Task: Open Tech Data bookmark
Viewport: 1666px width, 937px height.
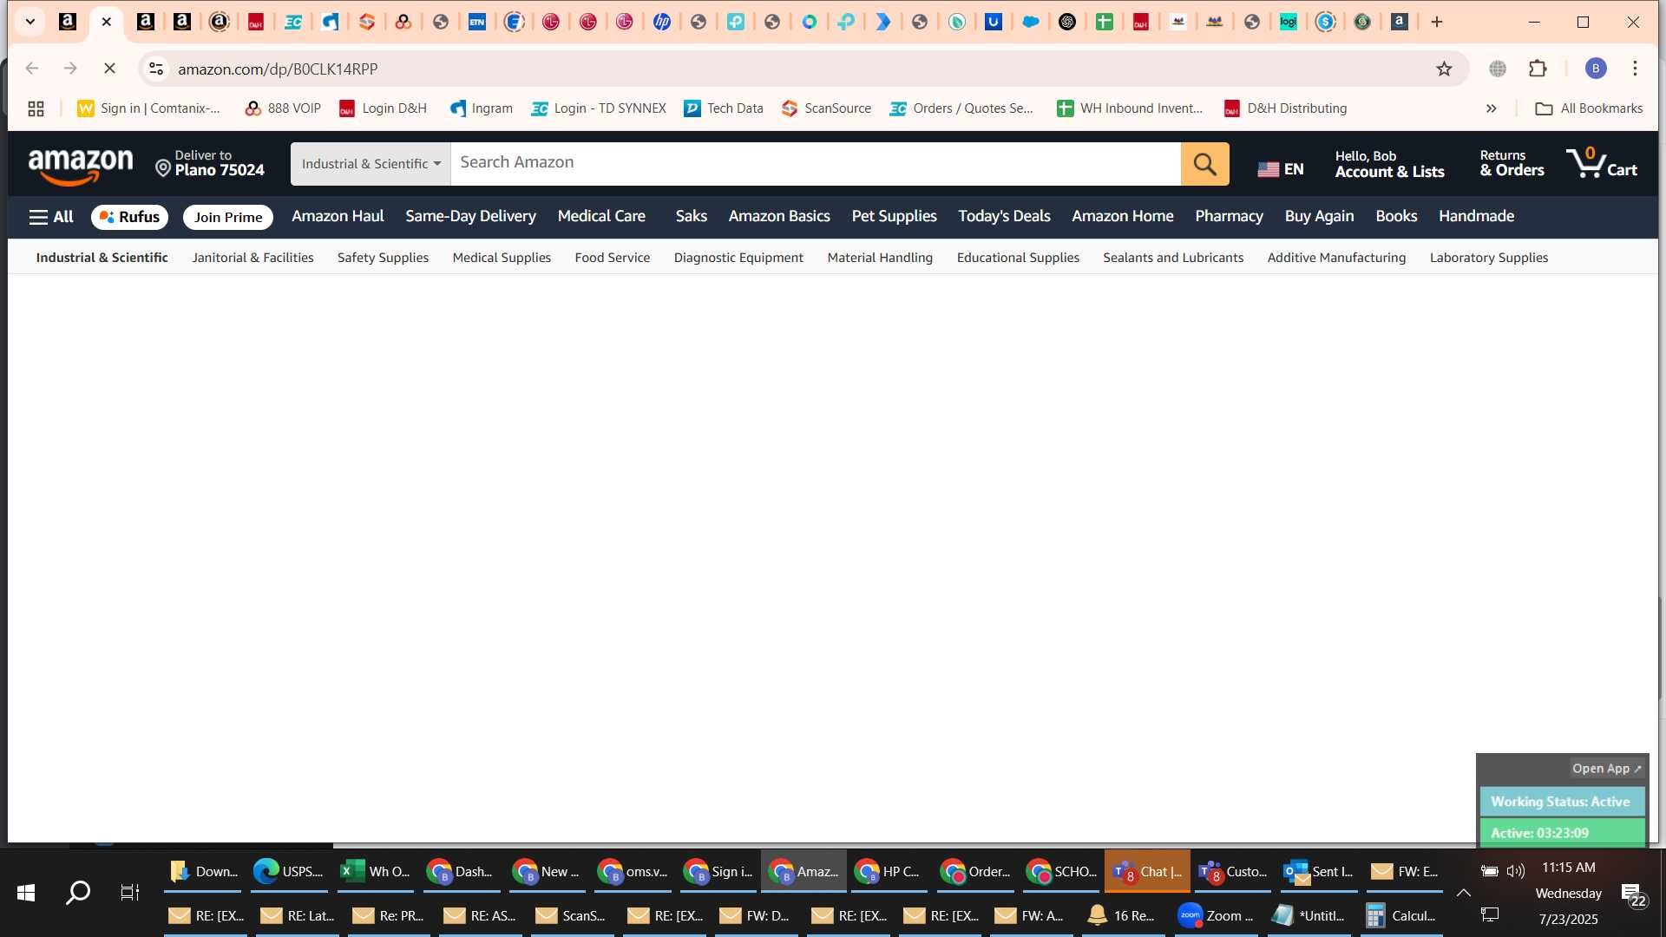Action: (724, 108)
